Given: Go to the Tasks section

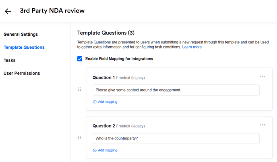Looking at the screenshot, I should click(x=10, y=60).
